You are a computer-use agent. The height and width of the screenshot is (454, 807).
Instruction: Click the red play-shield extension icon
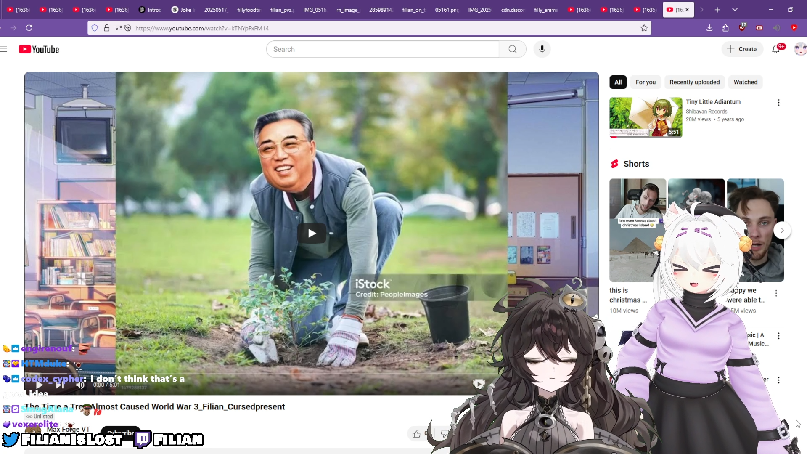(x=794, y=28)
